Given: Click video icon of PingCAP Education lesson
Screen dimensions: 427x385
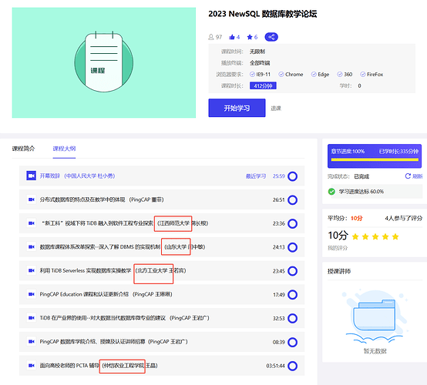Looking at the screenshot, I should (32, 294).
